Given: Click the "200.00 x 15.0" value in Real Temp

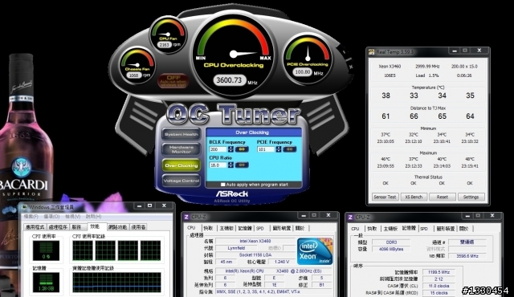Looking at the screenshot, I should 464,66.
